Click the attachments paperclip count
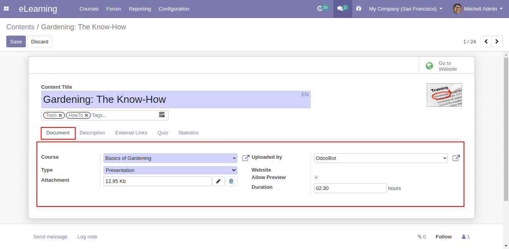 tap(422, 237)
